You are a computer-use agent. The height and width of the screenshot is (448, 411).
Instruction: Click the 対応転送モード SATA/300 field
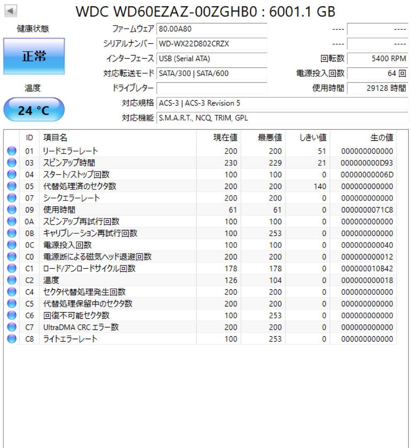pyautogui.click(x=212, y=74)
